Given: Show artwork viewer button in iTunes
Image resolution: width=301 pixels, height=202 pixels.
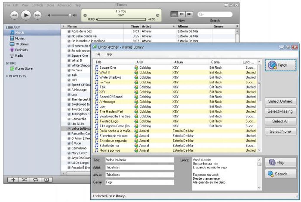Looking at the screenshot, I should 46,180.
